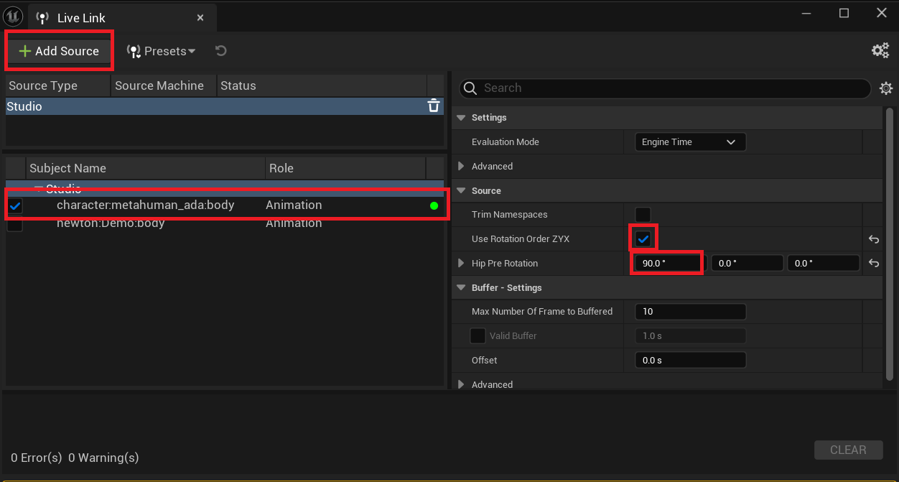Click the CLEAR button
899x482 pixels.
click(848, 450)
